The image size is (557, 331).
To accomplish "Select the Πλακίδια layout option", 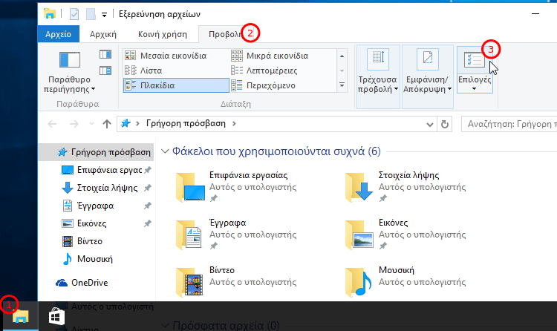I will [176, 85].
